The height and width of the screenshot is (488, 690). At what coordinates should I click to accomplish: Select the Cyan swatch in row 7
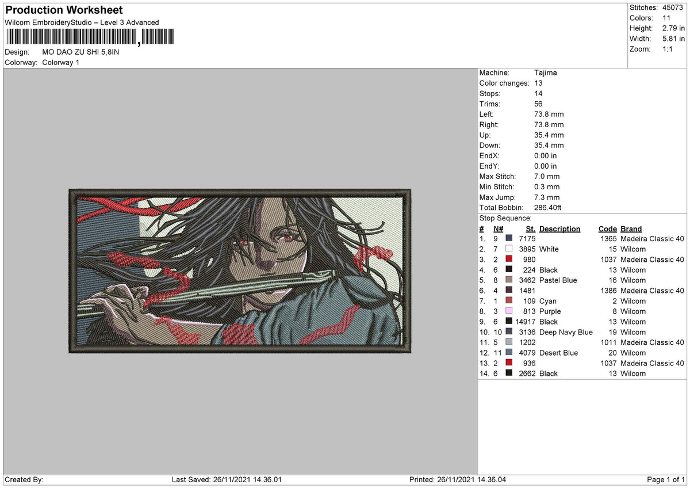pos(509,300)
